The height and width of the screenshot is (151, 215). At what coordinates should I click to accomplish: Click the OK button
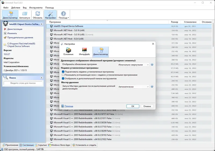133,106
